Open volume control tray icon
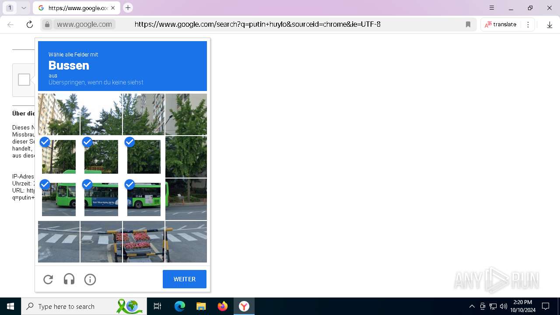This screenshot has width=560, height=315. [x=504, y=306]
